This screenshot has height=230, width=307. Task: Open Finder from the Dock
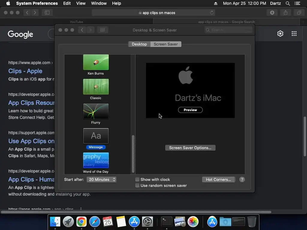click(x=55, y=222)
